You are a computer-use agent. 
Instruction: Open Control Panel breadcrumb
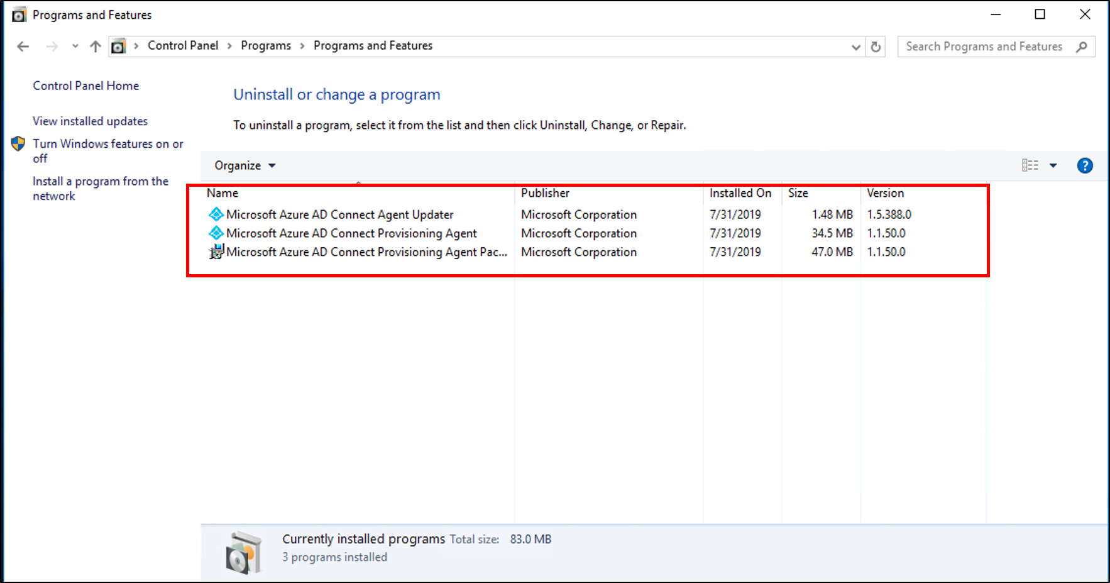coord(183,45)
